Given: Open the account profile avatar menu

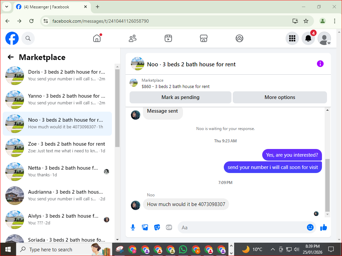Looking at the screenshot, I should click(324, 39).
